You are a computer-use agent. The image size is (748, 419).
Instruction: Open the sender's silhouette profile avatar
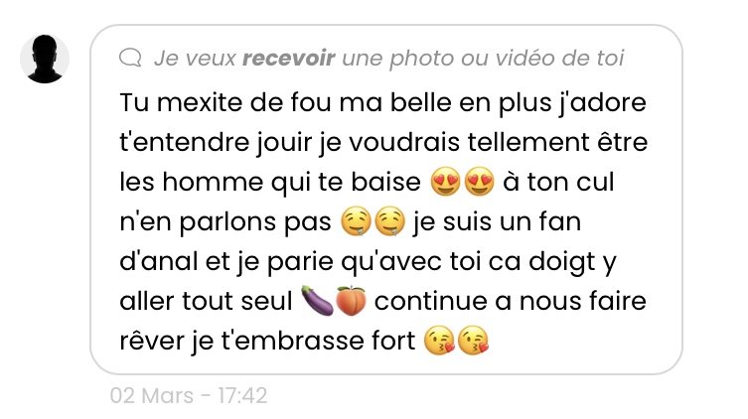[x=45, y=59]
